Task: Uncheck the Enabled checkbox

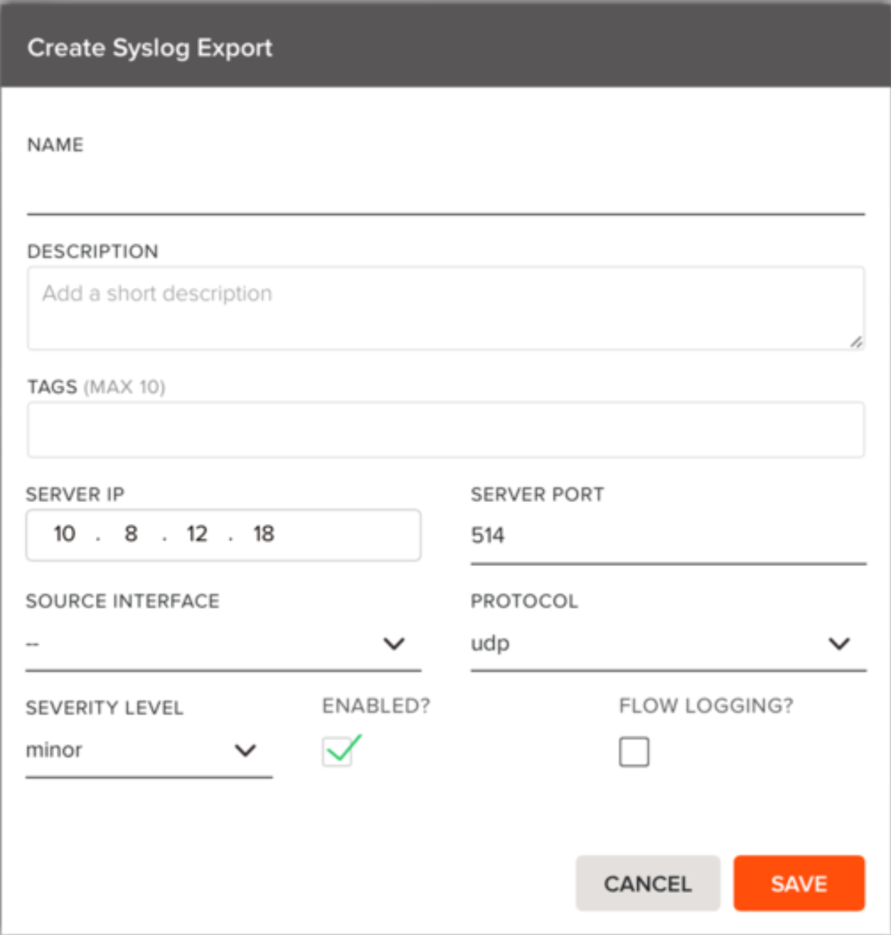Action: tap(338, 752)
